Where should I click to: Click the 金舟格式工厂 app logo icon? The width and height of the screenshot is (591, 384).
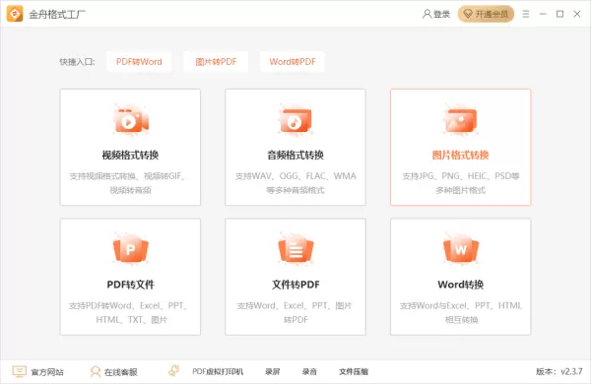click(15, 14)
